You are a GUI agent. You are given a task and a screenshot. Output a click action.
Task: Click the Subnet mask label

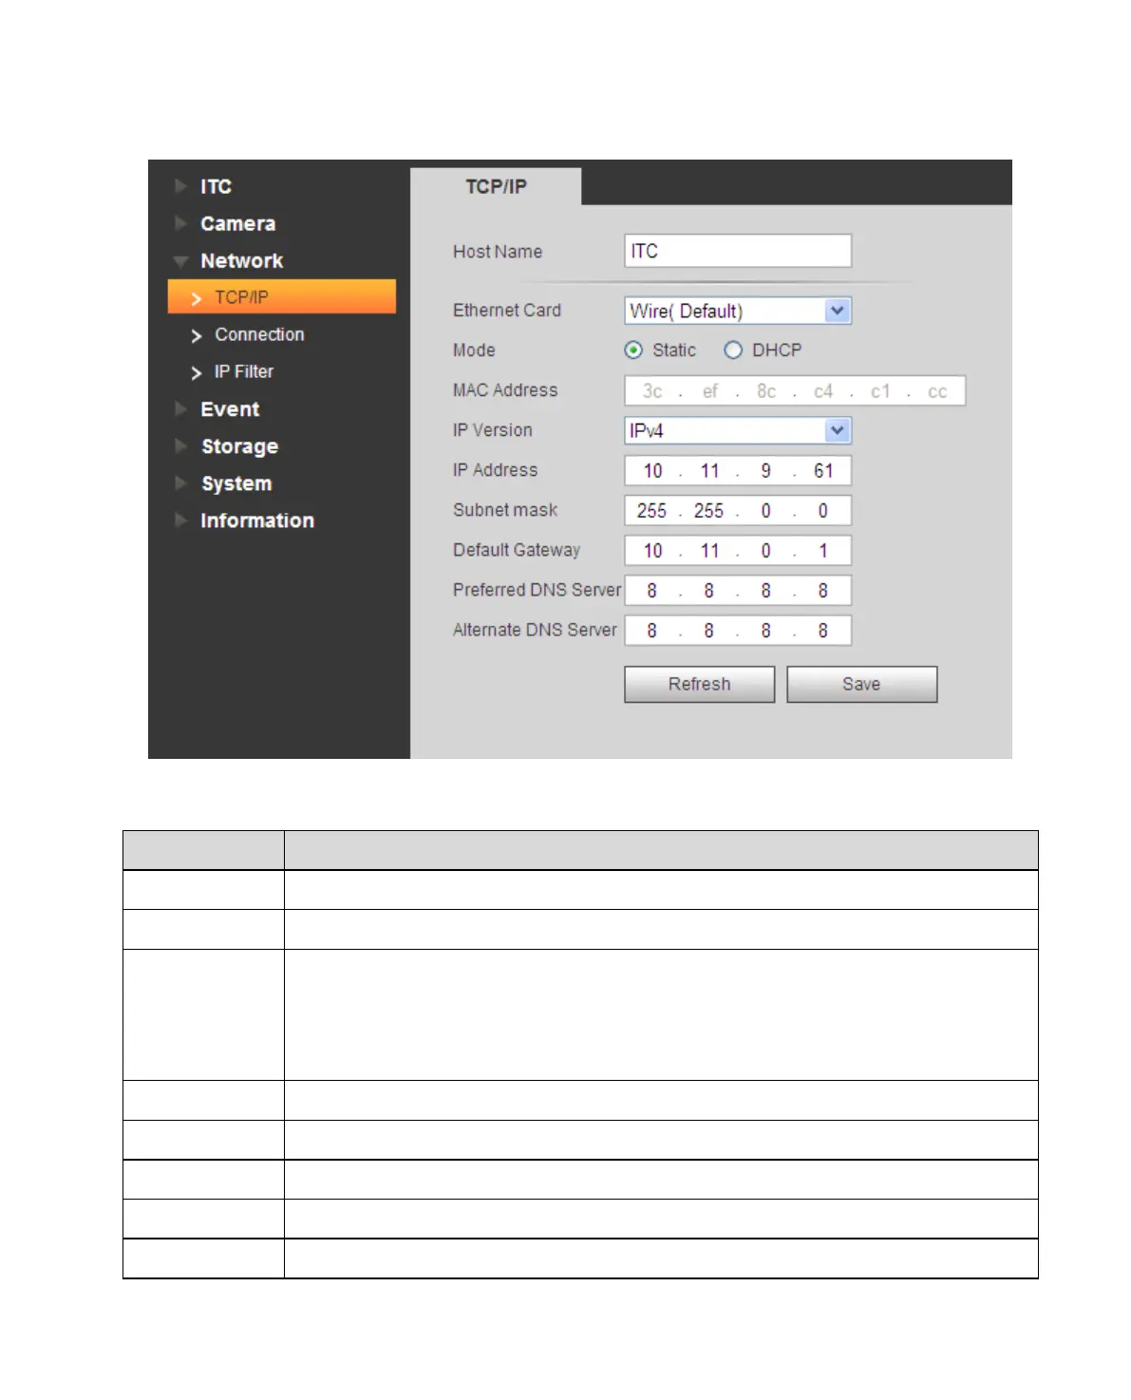[505, 510]
